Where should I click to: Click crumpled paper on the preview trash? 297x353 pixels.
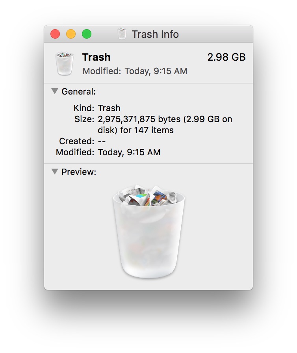pos(147,196)
